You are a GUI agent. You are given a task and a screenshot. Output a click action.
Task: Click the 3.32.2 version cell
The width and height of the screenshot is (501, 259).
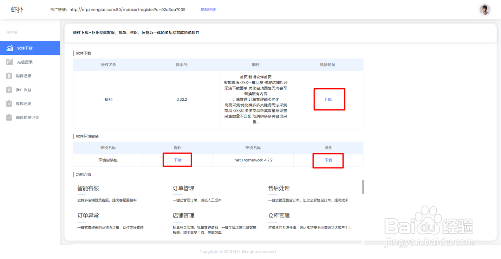182,99
